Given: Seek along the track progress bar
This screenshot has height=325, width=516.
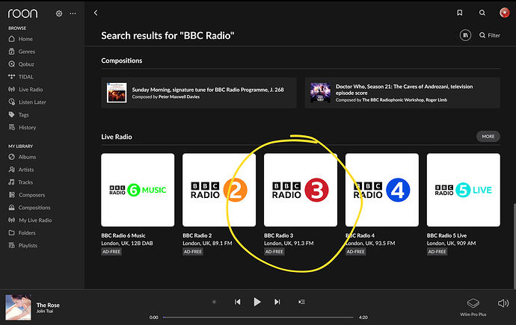Looking at the screenshot, I should click(x=258, y=318).
